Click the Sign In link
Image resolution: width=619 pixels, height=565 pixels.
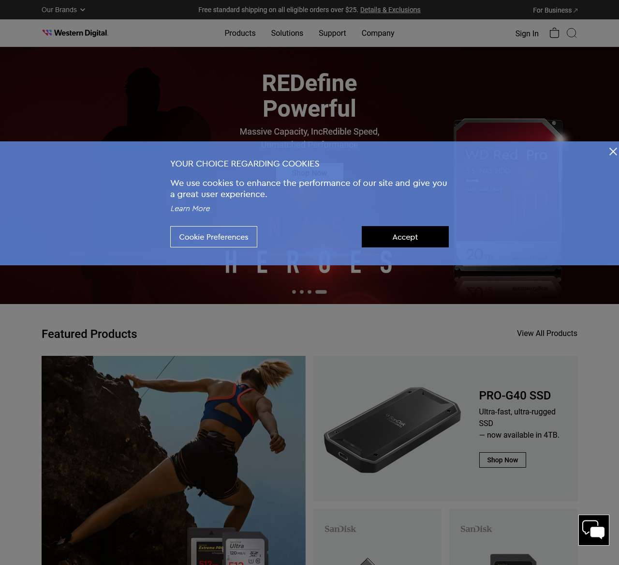(x=527, y=33)
